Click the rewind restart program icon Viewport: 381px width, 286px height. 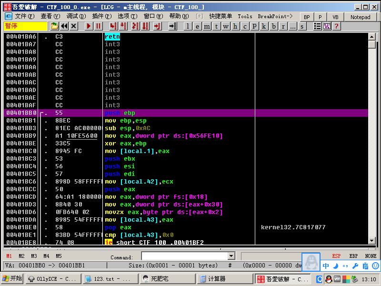tap(64, 26)
